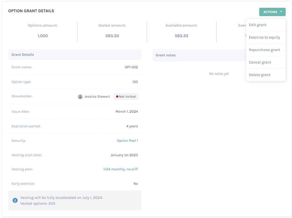Select Repurchase grant menu entry

pyautogui.click(x=266, y=50)
